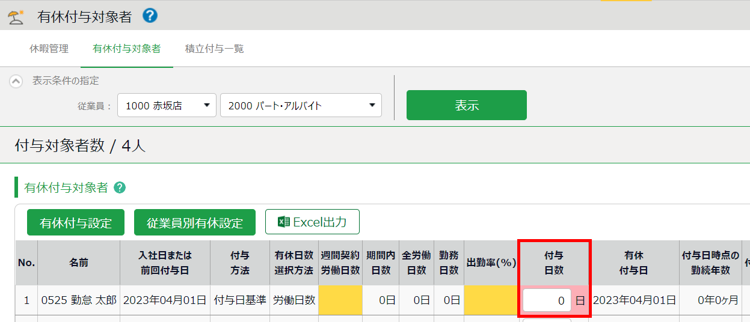Collapse the 表示条件の指定 section

16,81
